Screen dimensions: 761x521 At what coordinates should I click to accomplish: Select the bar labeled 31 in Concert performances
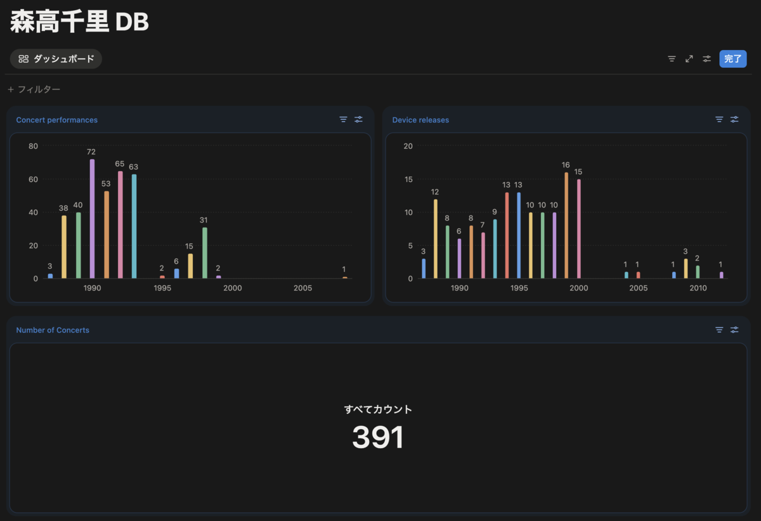[x=204, y=253]
